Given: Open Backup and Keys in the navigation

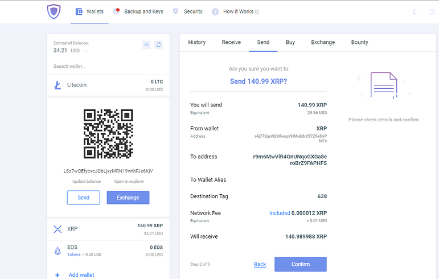Looking at the screenshot, I should [143, 11].
